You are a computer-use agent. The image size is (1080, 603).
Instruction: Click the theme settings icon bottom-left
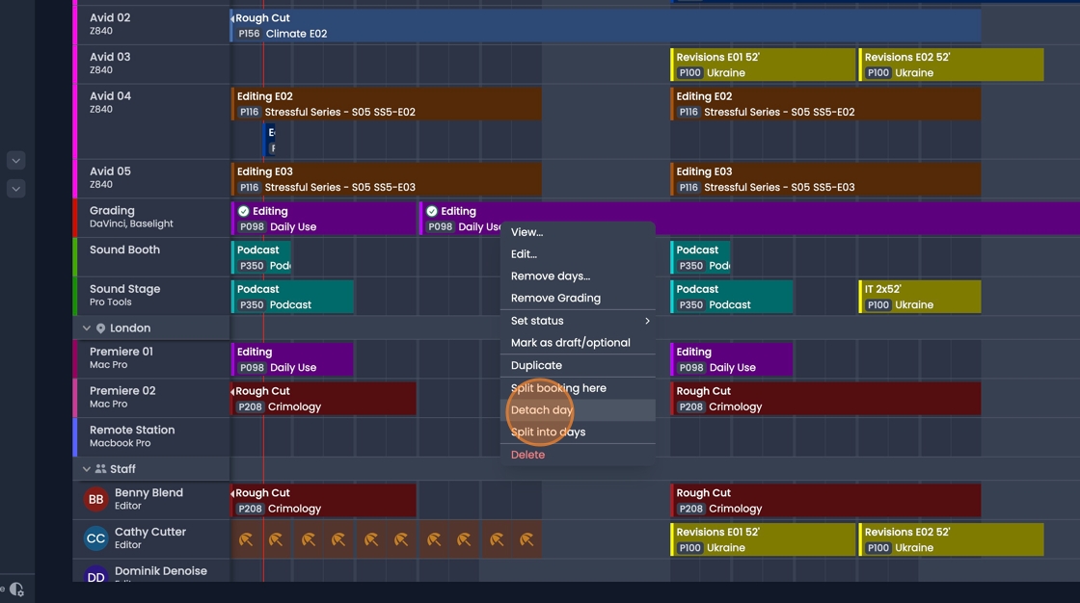tap(16, 590)
